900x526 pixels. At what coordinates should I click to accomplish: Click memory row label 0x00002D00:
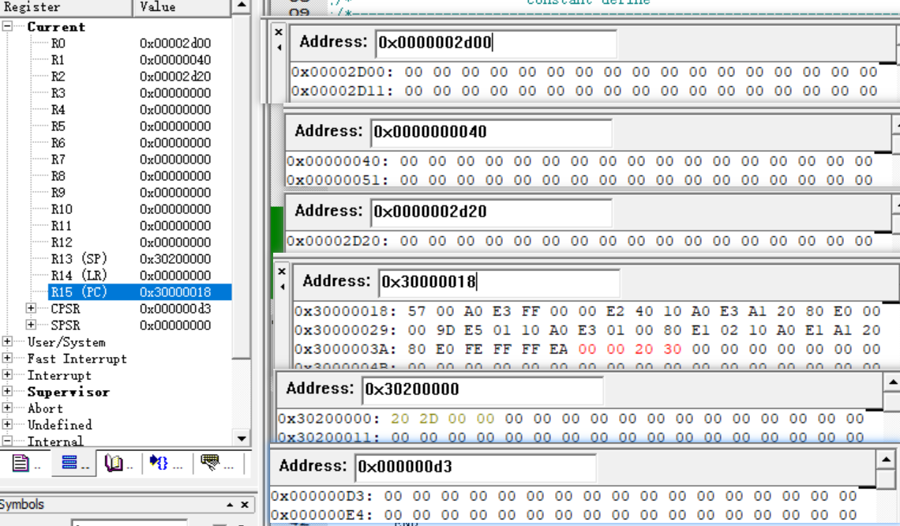tap(343, 73)
